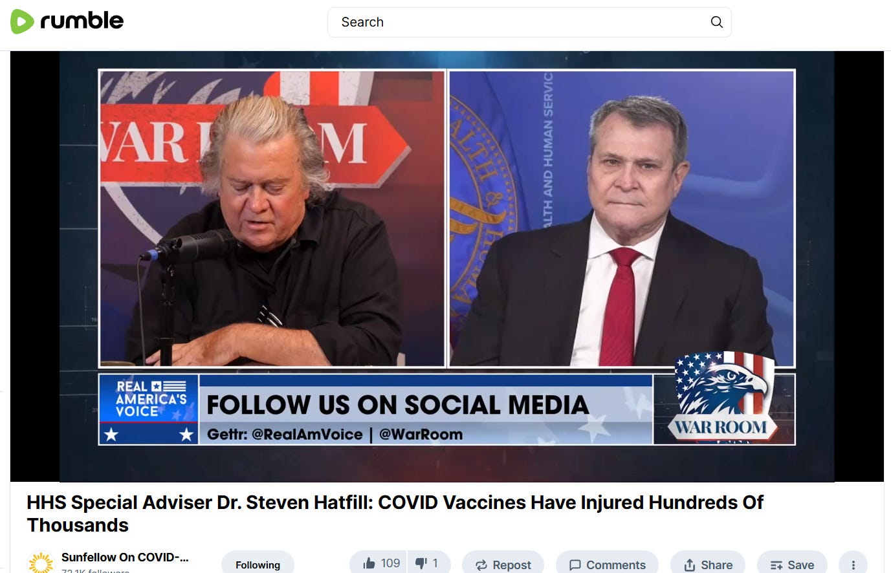Screen dimensions: 891x573
Task: Click the guest frame with red tie
Action: [x=621, y=218]
